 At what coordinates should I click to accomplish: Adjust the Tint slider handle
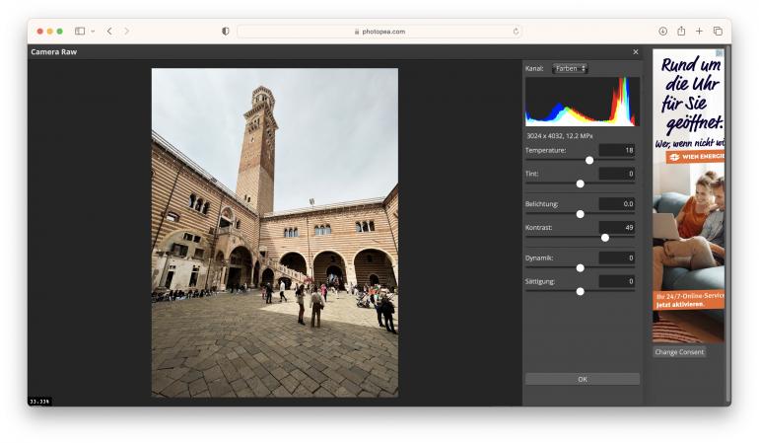[580, 184]
